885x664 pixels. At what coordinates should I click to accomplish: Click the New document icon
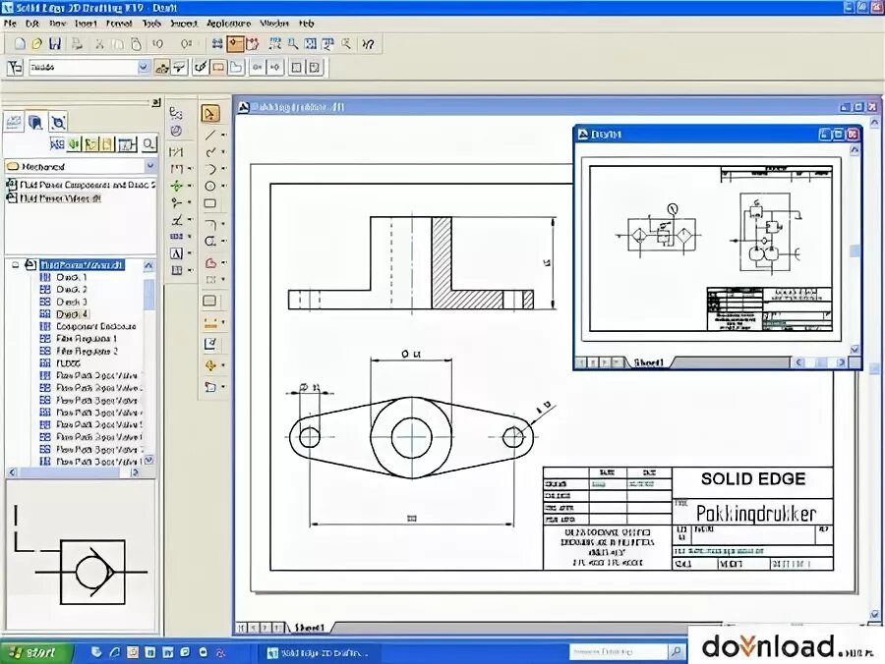(20, 44)
